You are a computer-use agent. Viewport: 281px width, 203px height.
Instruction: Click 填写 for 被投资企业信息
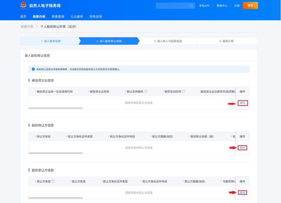242,102
